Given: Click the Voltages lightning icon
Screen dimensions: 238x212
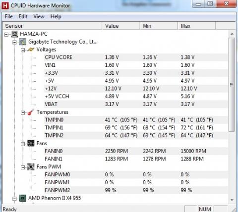Looking at the screenshot, I should [31, 50].
